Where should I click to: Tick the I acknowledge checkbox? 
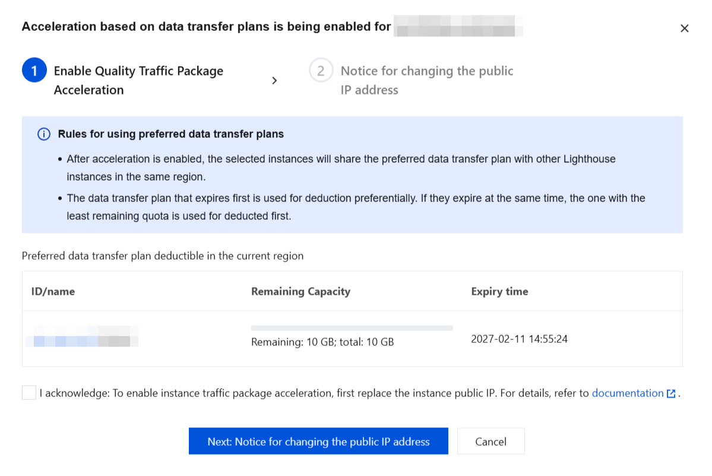(29, 392)
